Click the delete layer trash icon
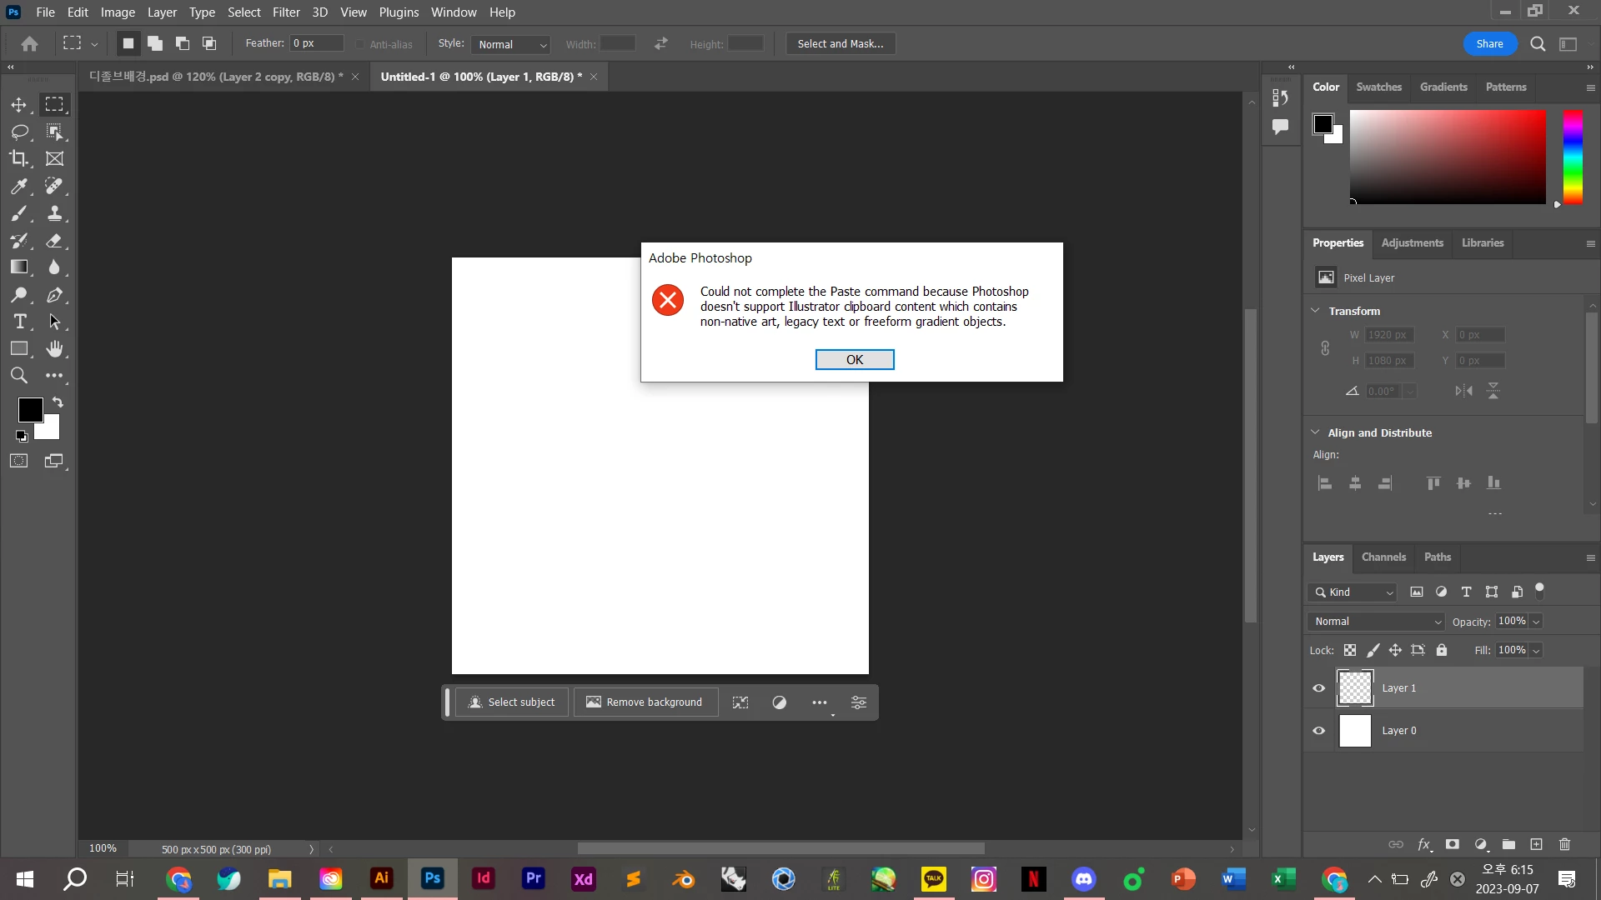The height and width of the screenshot is (900, 1601). [x=1564, y=844]
